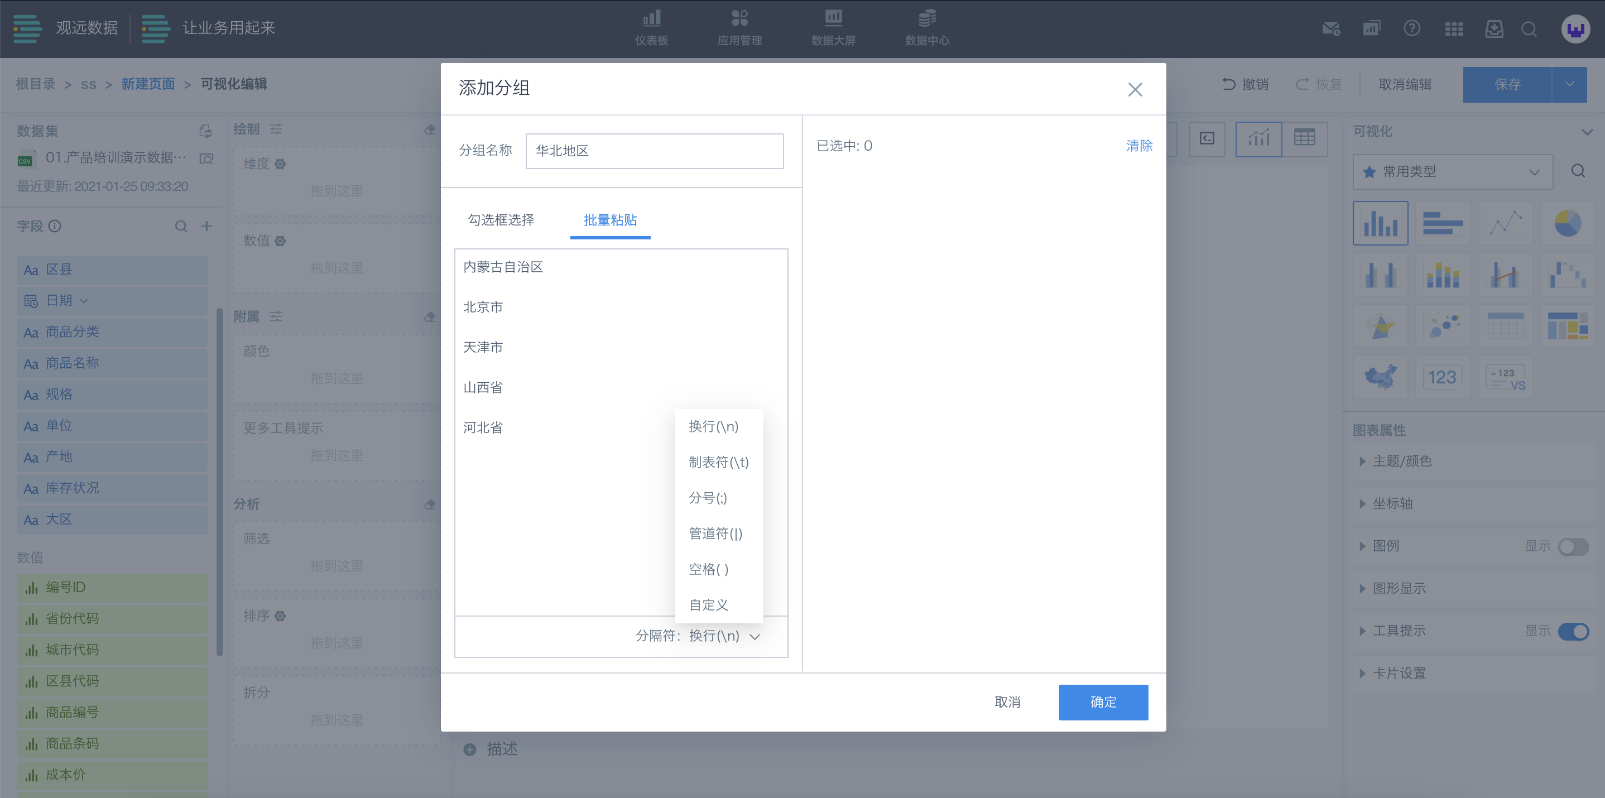Select the pie chart visualization type
Screen dimensions: 1605x798
1566,223
